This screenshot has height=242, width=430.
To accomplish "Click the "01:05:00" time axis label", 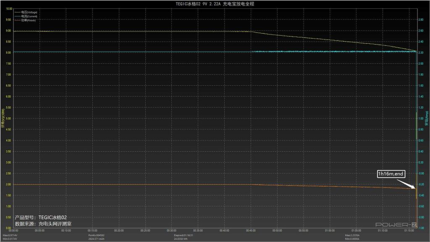I will pyautogui.click(x=356, y=231).
